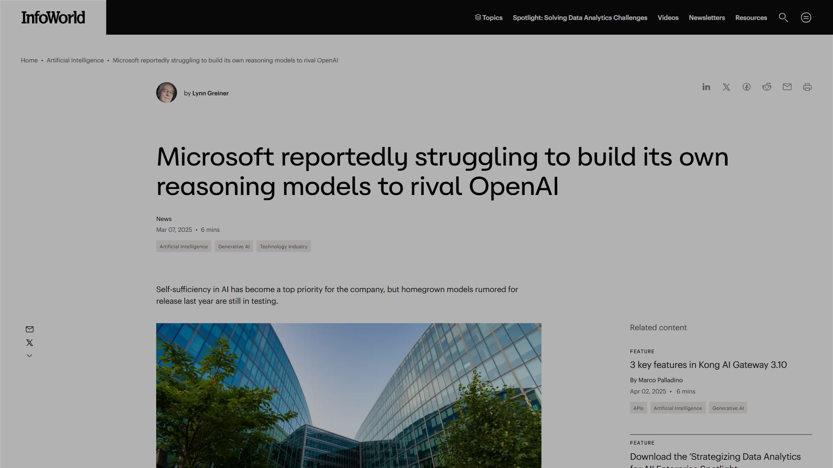The width and height of the screenshot is (833, 468).
Task: Print the article
Action: coord(807,87)
